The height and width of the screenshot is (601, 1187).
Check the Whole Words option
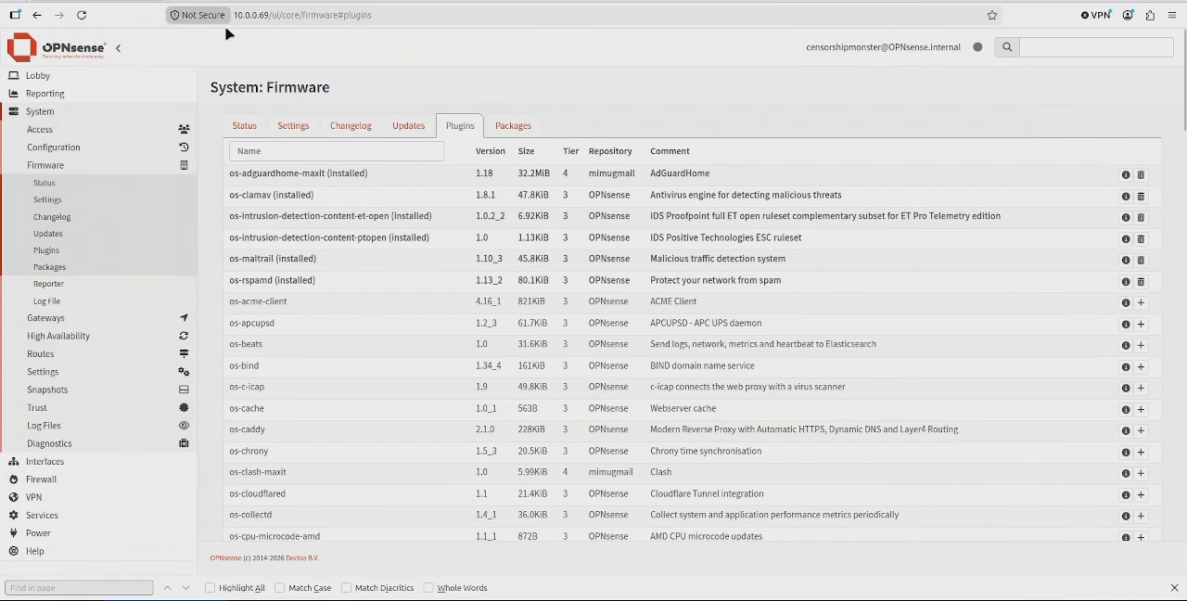click(428, 588)
